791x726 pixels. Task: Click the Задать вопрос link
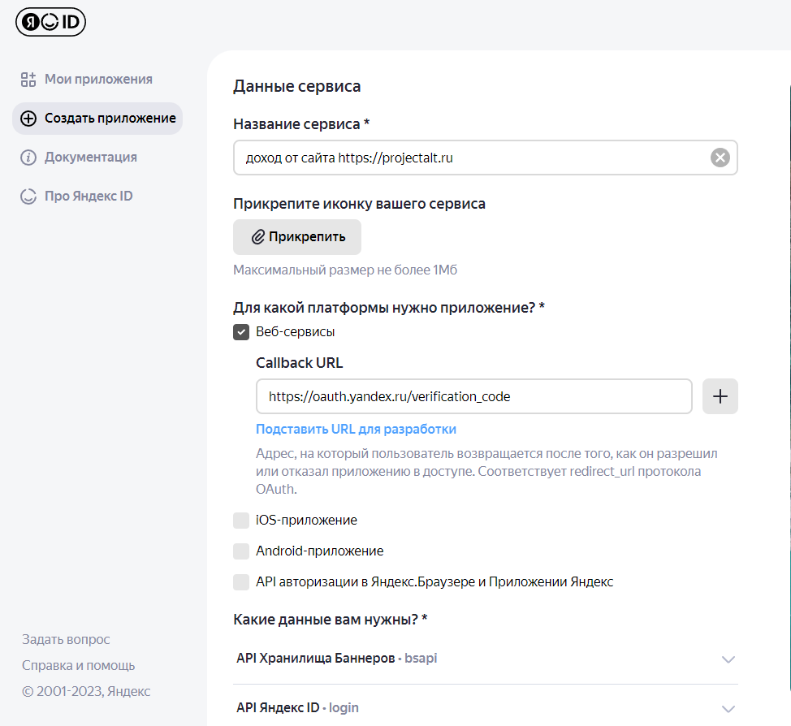point(66,640)
